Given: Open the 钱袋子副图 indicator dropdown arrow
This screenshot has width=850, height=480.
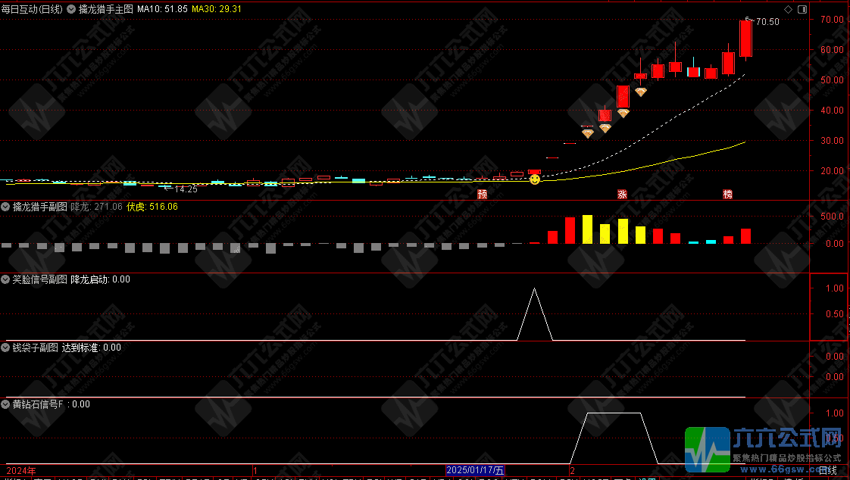Looking at the screenshot, I should tap(6, 348).
